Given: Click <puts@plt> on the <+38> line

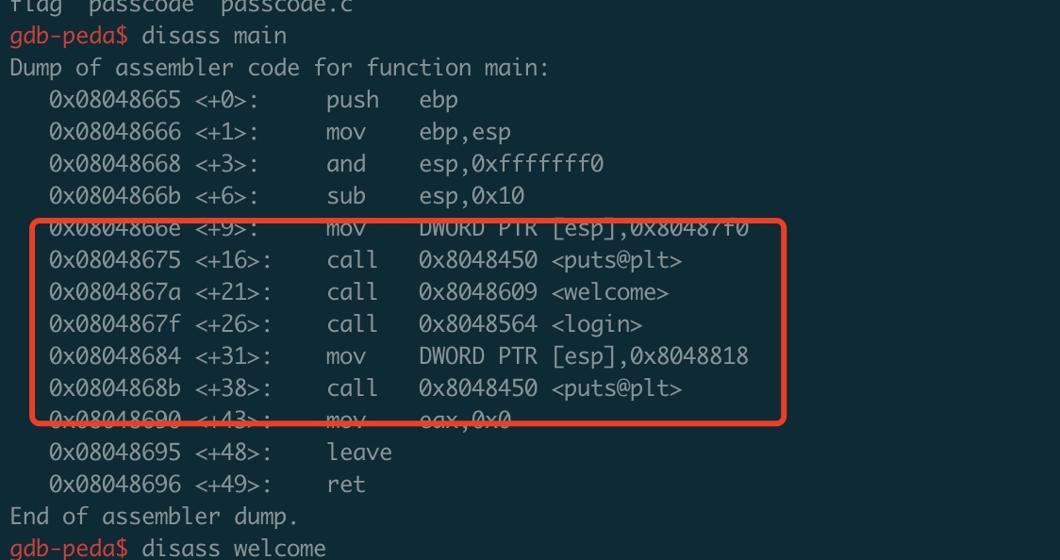Looking at the screenshot, I should pos(616,388).
